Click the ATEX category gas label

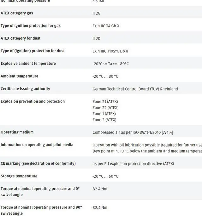pos(17,13)
